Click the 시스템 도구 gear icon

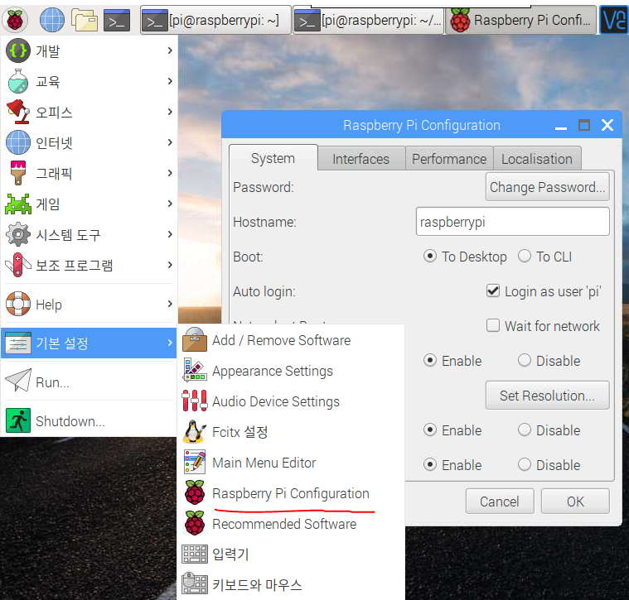pos(17,234)
